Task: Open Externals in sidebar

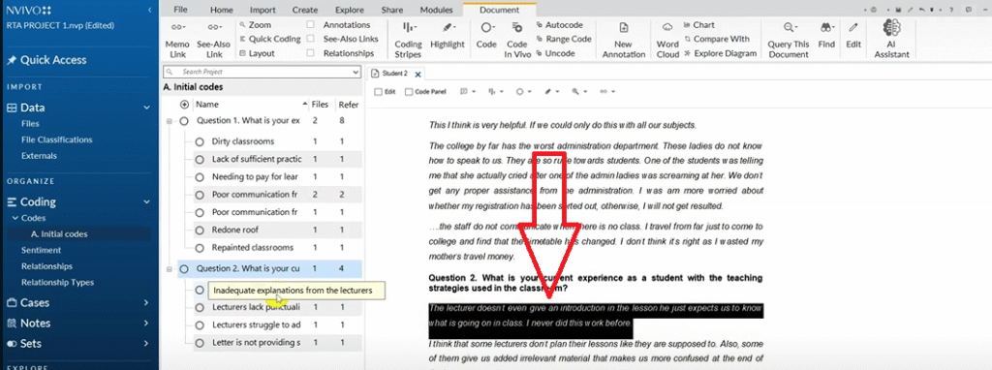Action: (39, 156)
